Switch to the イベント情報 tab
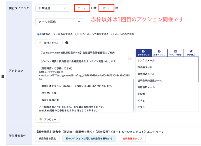Viewport: 201px width, 146px height. 175,53
